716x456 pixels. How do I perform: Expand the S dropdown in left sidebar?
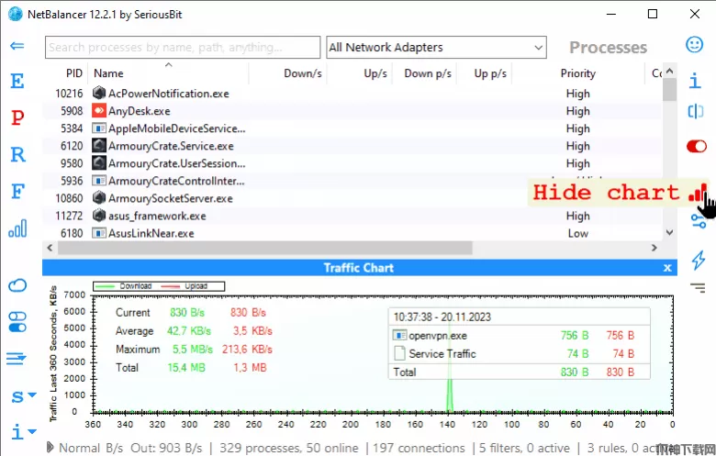click(22, 396)
